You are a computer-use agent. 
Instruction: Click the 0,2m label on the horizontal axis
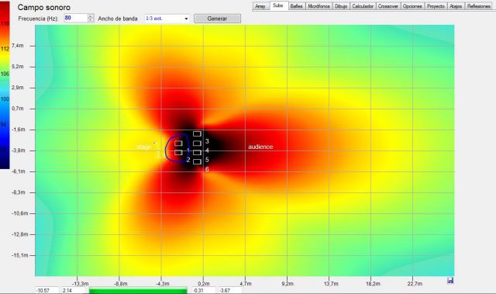tap(203, 284)
